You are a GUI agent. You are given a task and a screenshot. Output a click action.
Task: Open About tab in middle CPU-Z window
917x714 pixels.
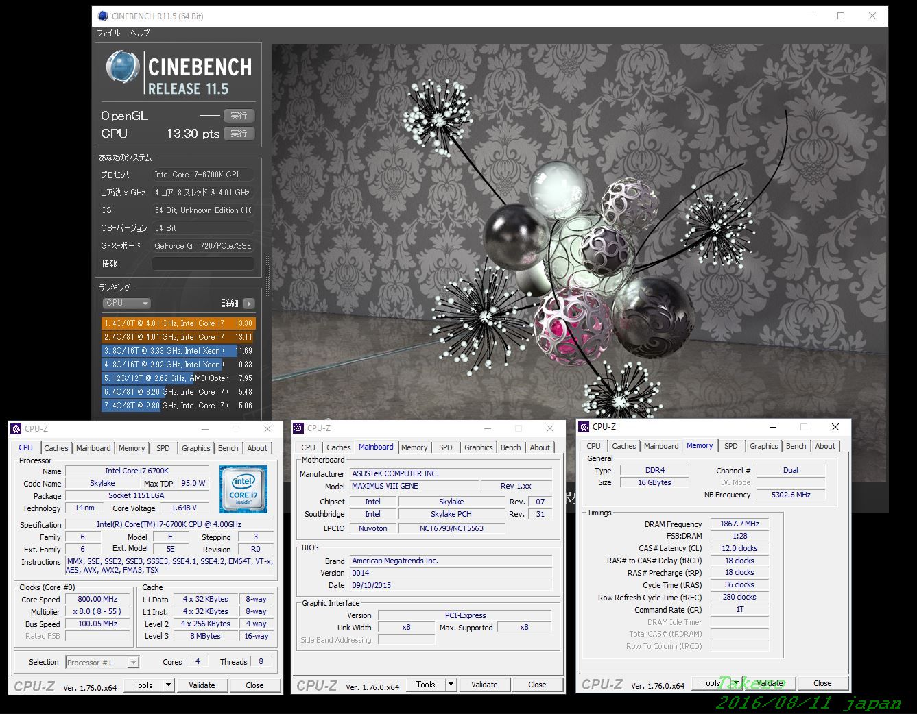[540, 447]
